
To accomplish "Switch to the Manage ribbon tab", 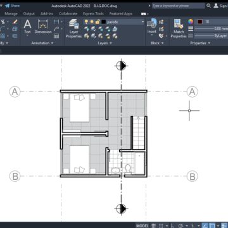I will click(x=11, y=14).
